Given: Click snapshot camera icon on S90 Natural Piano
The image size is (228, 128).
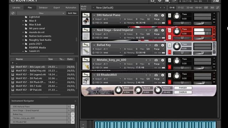Looking at the screenshot, I should [156, 15].
